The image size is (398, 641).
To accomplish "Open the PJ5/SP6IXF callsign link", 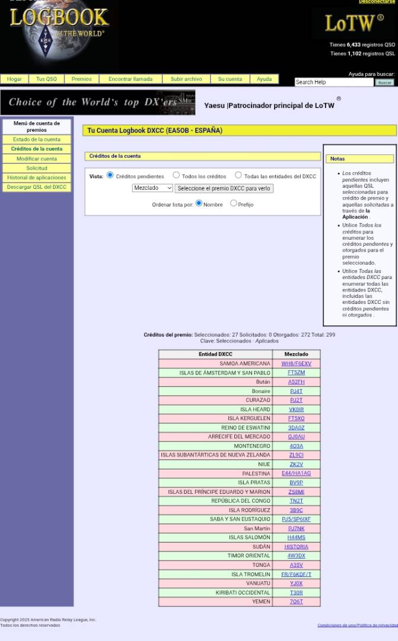I will click(296, 519).
